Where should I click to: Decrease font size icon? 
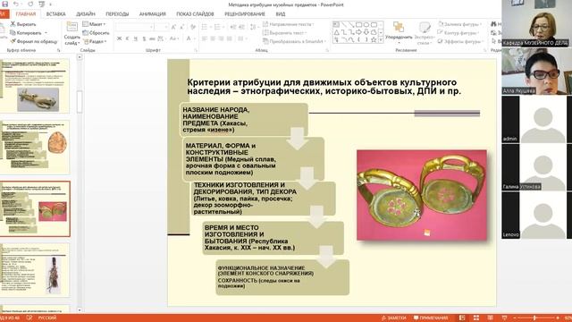click(181, 27)
